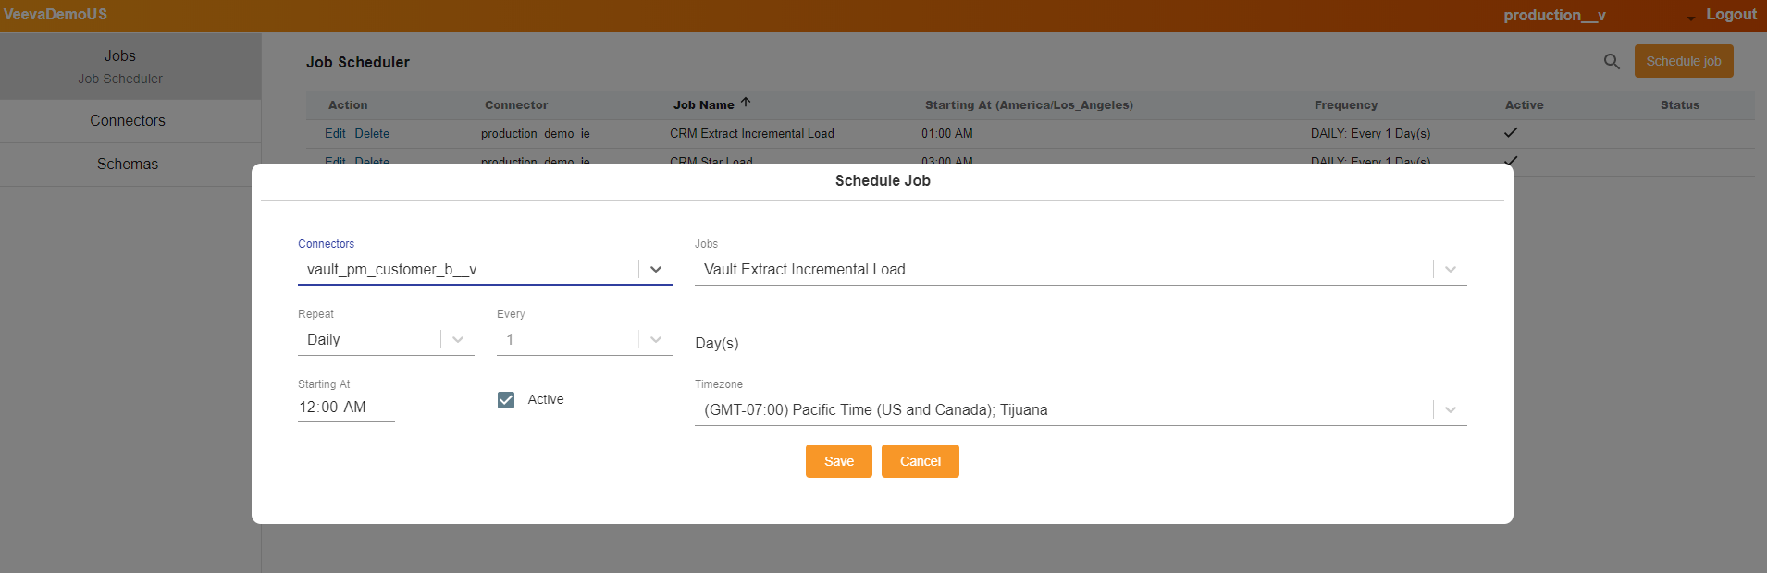Click the Connector column header

pyautogui.click(x=516, y=105)
